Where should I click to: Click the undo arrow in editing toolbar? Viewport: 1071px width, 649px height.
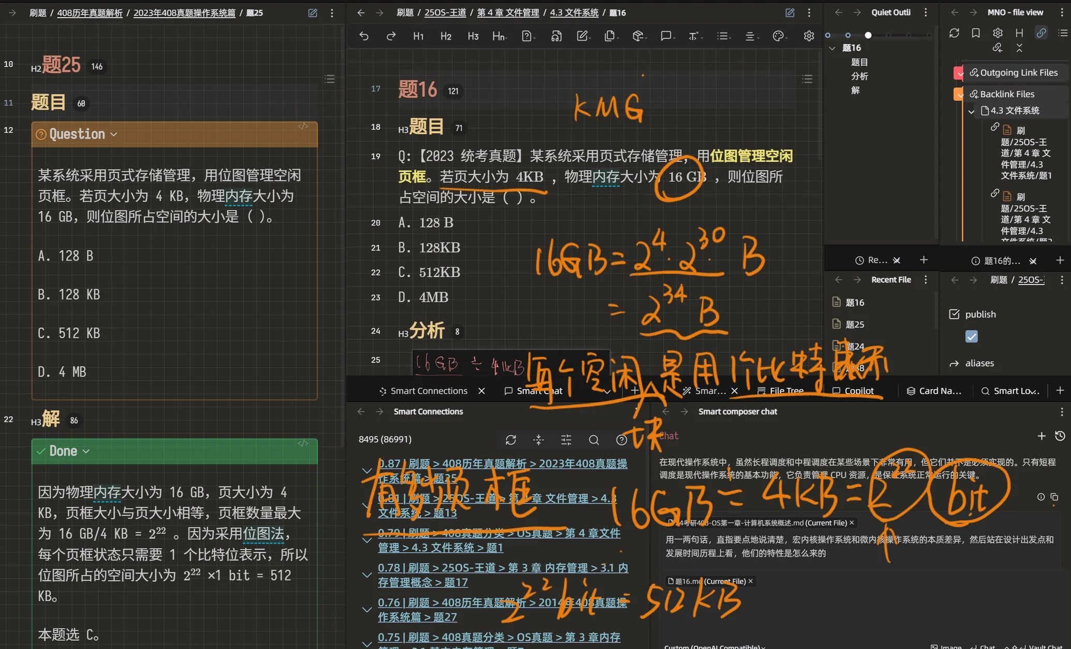[364, 36]
